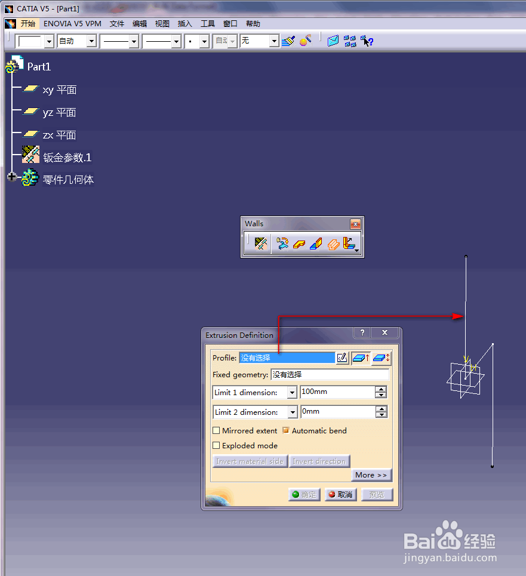The image size is (526, 576).
Task: Click the Invert material side button
Action: coord(250,461)
